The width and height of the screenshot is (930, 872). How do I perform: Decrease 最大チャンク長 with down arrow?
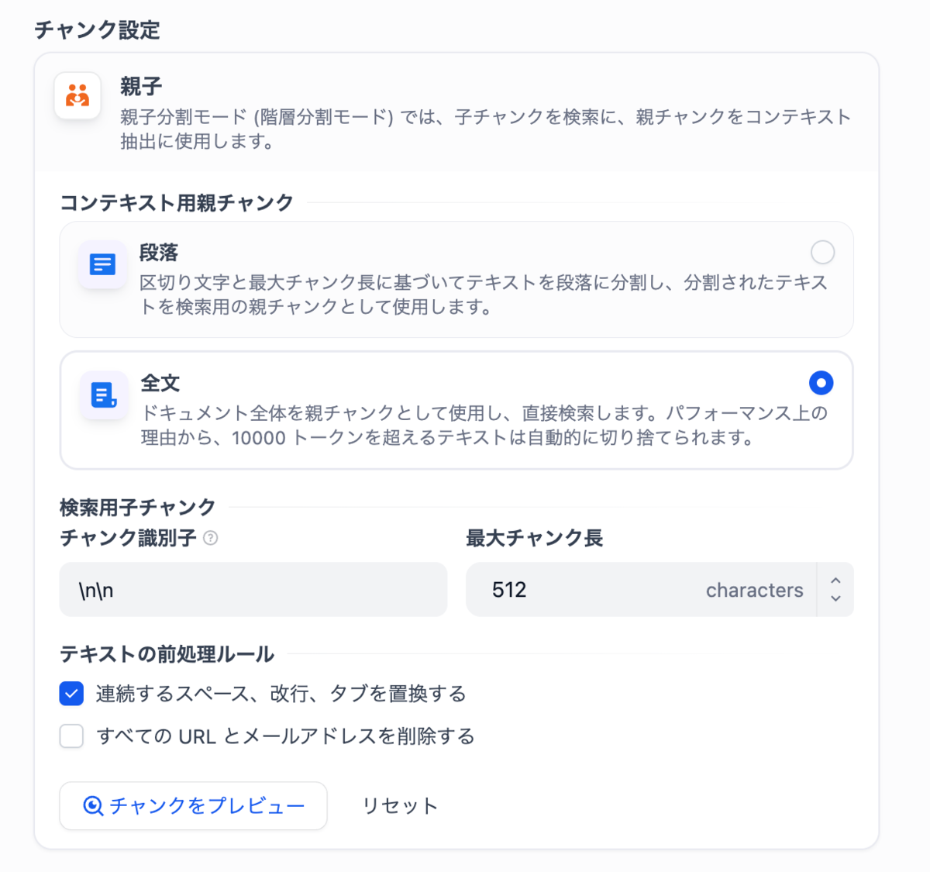(835, 598)
